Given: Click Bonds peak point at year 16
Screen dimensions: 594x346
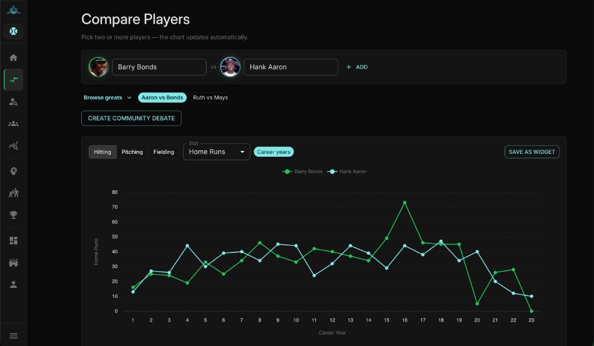Looking at the screenshot, I should coord(404,203).
